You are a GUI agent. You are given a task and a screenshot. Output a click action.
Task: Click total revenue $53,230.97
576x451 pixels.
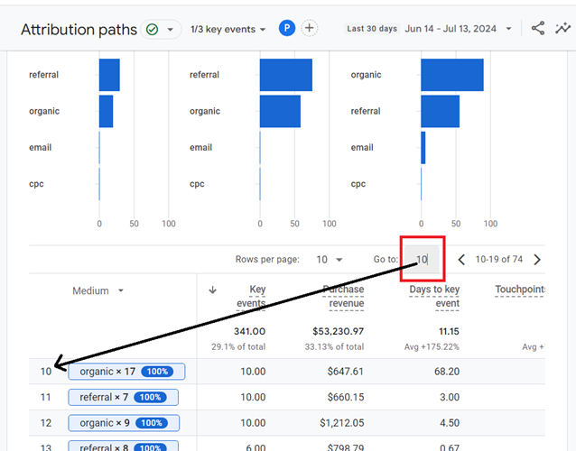click(338, 331)
